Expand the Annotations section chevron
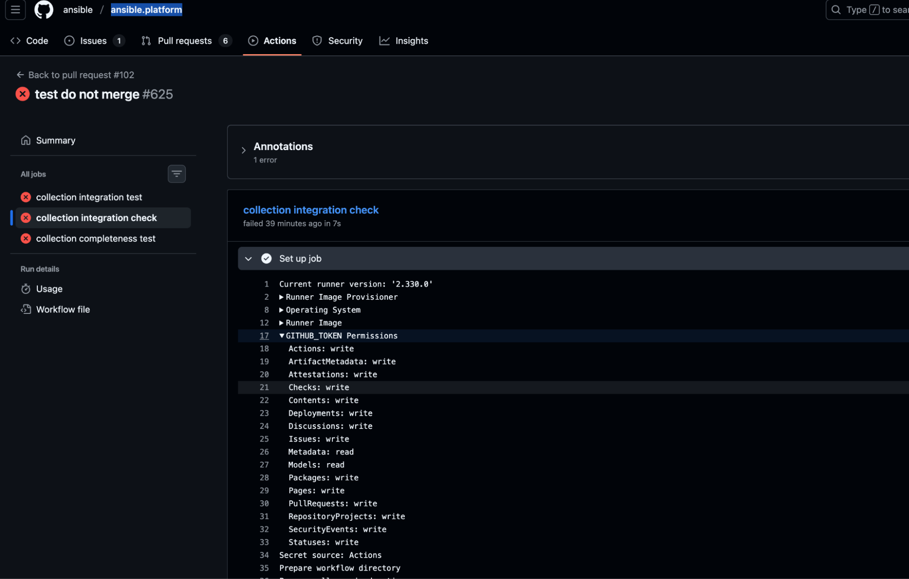The height and width of the screenshot is (579, 909). coord(244,150)
